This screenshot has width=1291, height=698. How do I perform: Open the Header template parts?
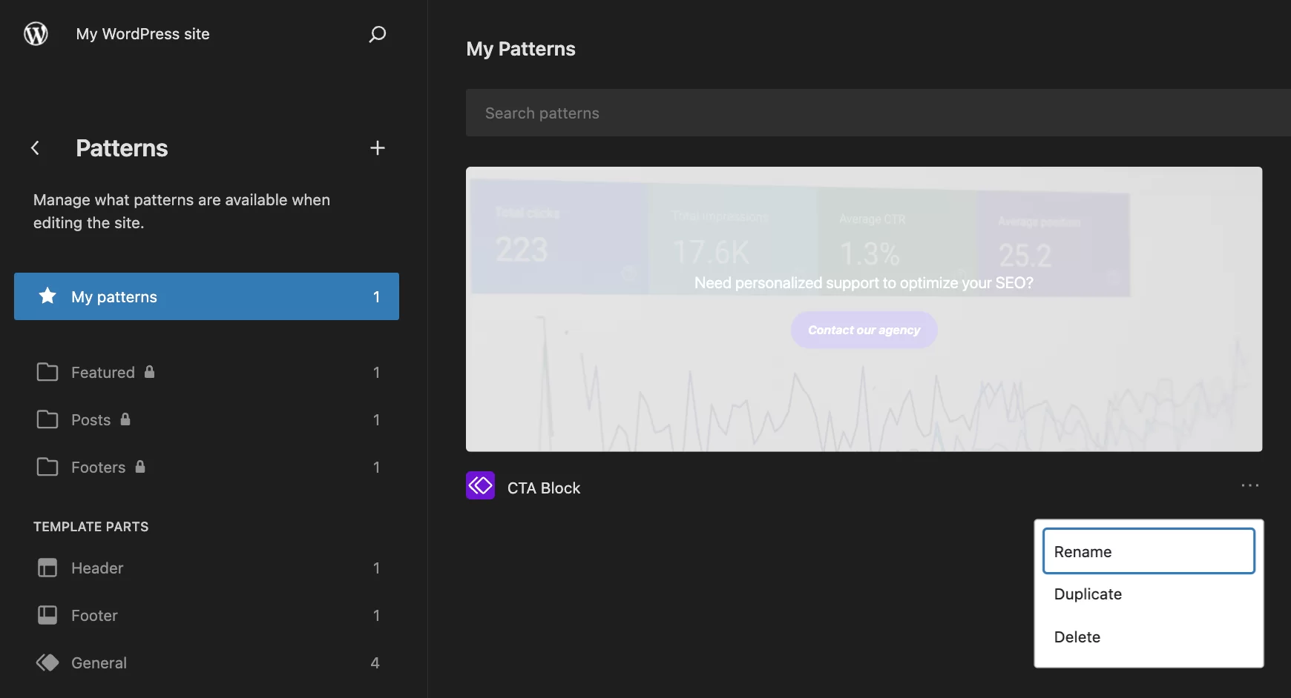click(x=206, y=568)
